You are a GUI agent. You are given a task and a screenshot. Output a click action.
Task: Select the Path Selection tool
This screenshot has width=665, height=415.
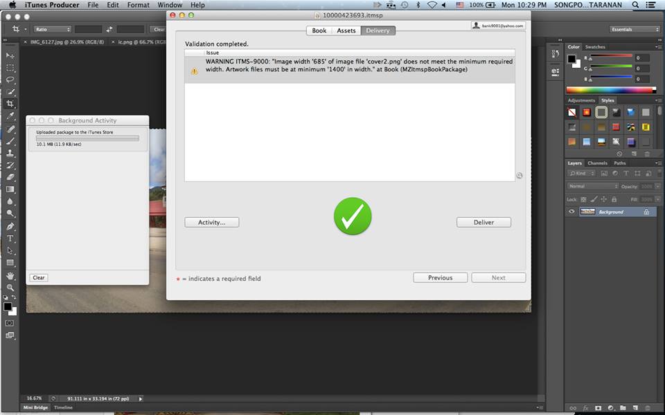click(x=10, y=250)
